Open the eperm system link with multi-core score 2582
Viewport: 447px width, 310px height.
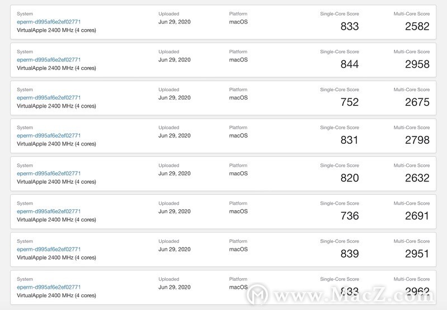coord(49,22)
